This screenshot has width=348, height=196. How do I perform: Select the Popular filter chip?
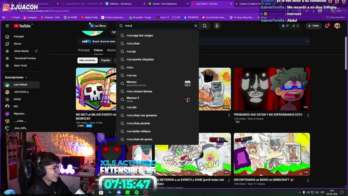click(105, 60)
